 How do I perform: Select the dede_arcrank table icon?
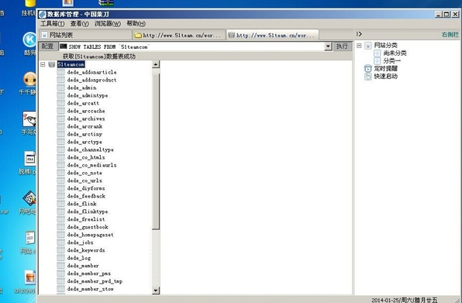(61, 126)
